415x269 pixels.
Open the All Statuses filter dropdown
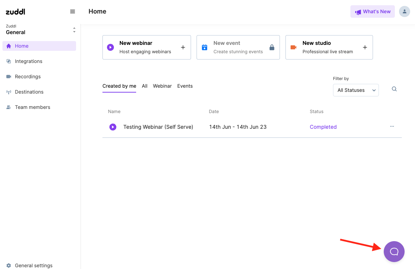(x=356, y=90)
